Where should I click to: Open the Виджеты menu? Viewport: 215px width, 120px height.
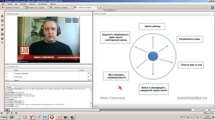click(x=32, y=4)
